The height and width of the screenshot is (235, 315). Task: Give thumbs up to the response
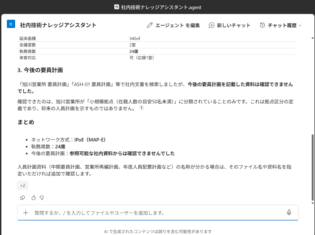coord(33,198)
